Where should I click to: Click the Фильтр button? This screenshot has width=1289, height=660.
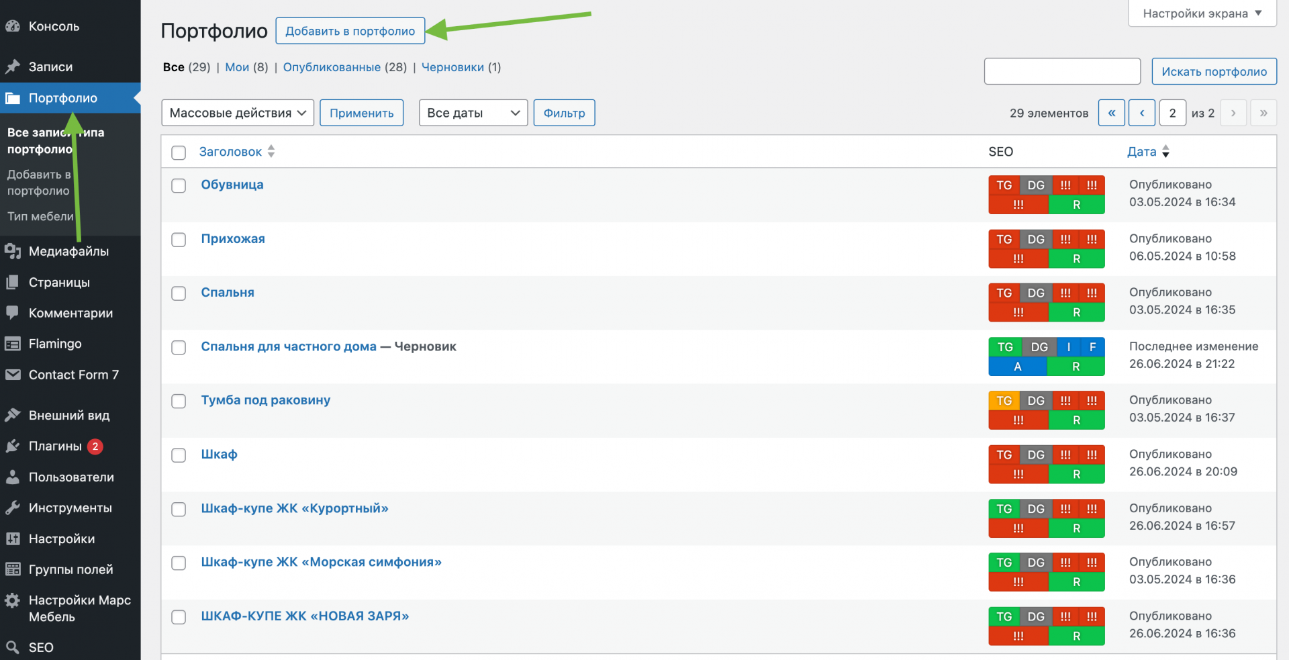565,113
